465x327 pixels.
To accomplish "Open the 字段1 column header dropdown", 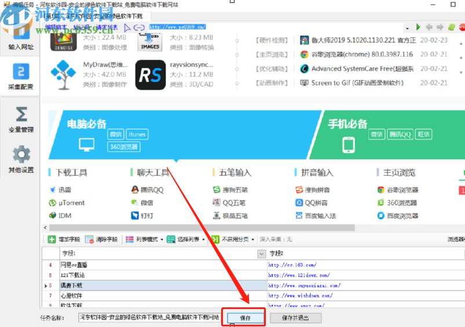I will (262, 253).
